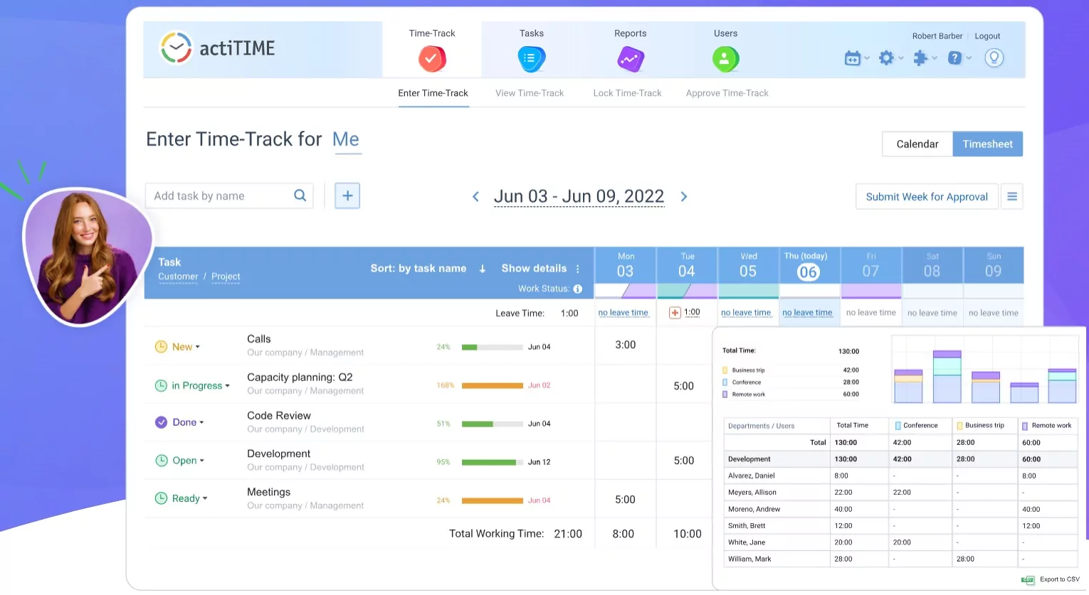Click the Export to CSV link
Image resolution: width=1089 pixels, height=595 pixels.
pyautogui.click(x=1059, y=579)
